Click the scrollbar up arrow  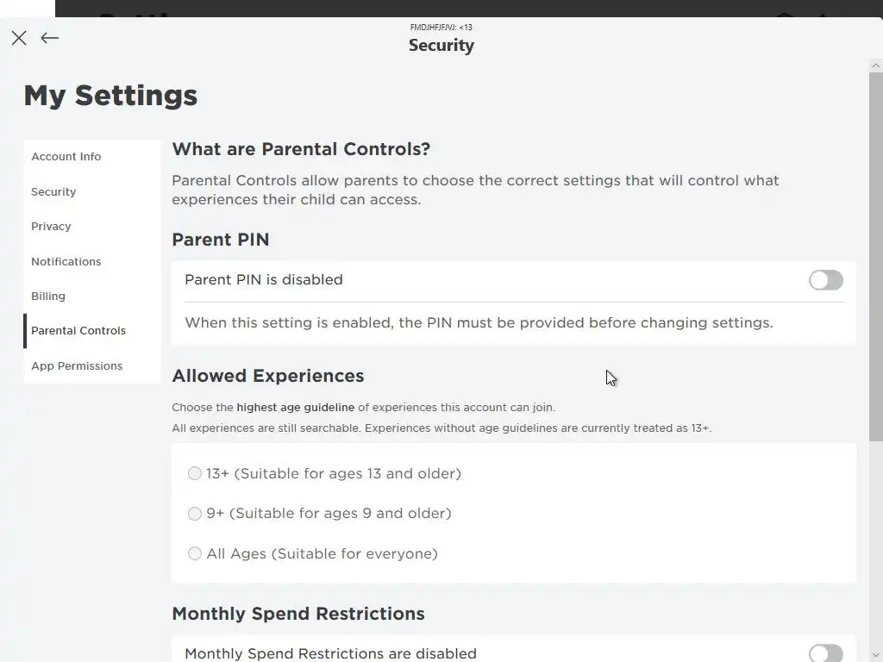[876, 66]
